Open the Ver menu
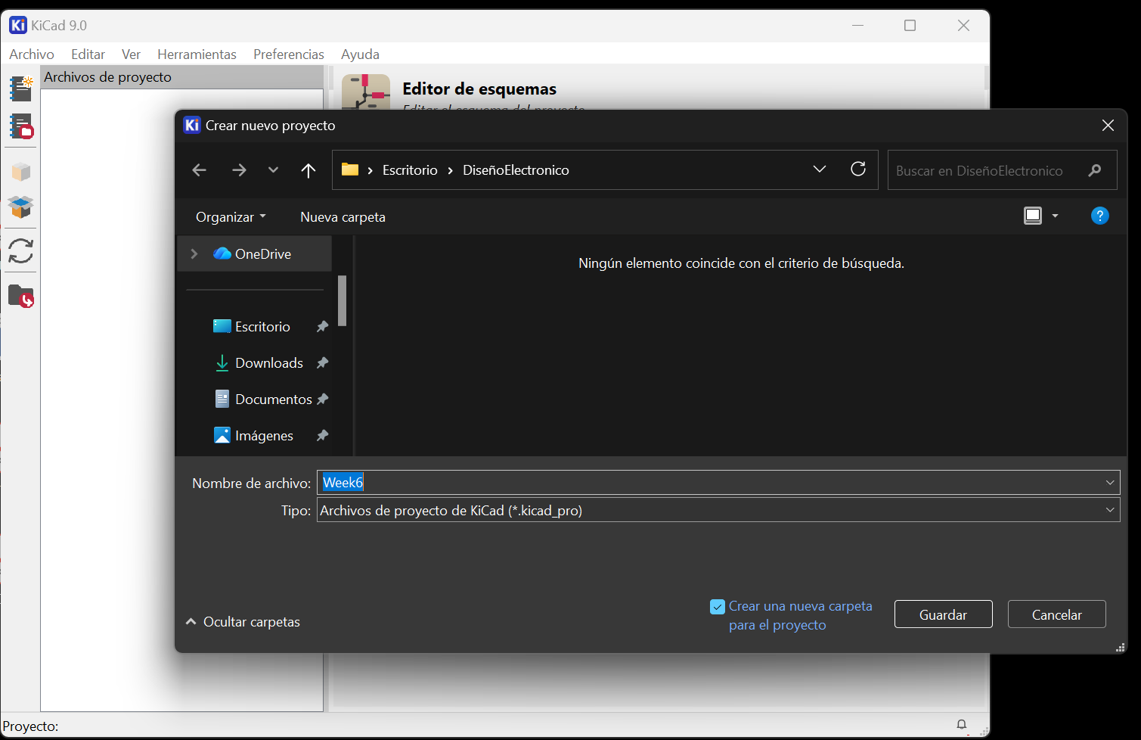Viewport: 1141px width, 740px height. 131,54
